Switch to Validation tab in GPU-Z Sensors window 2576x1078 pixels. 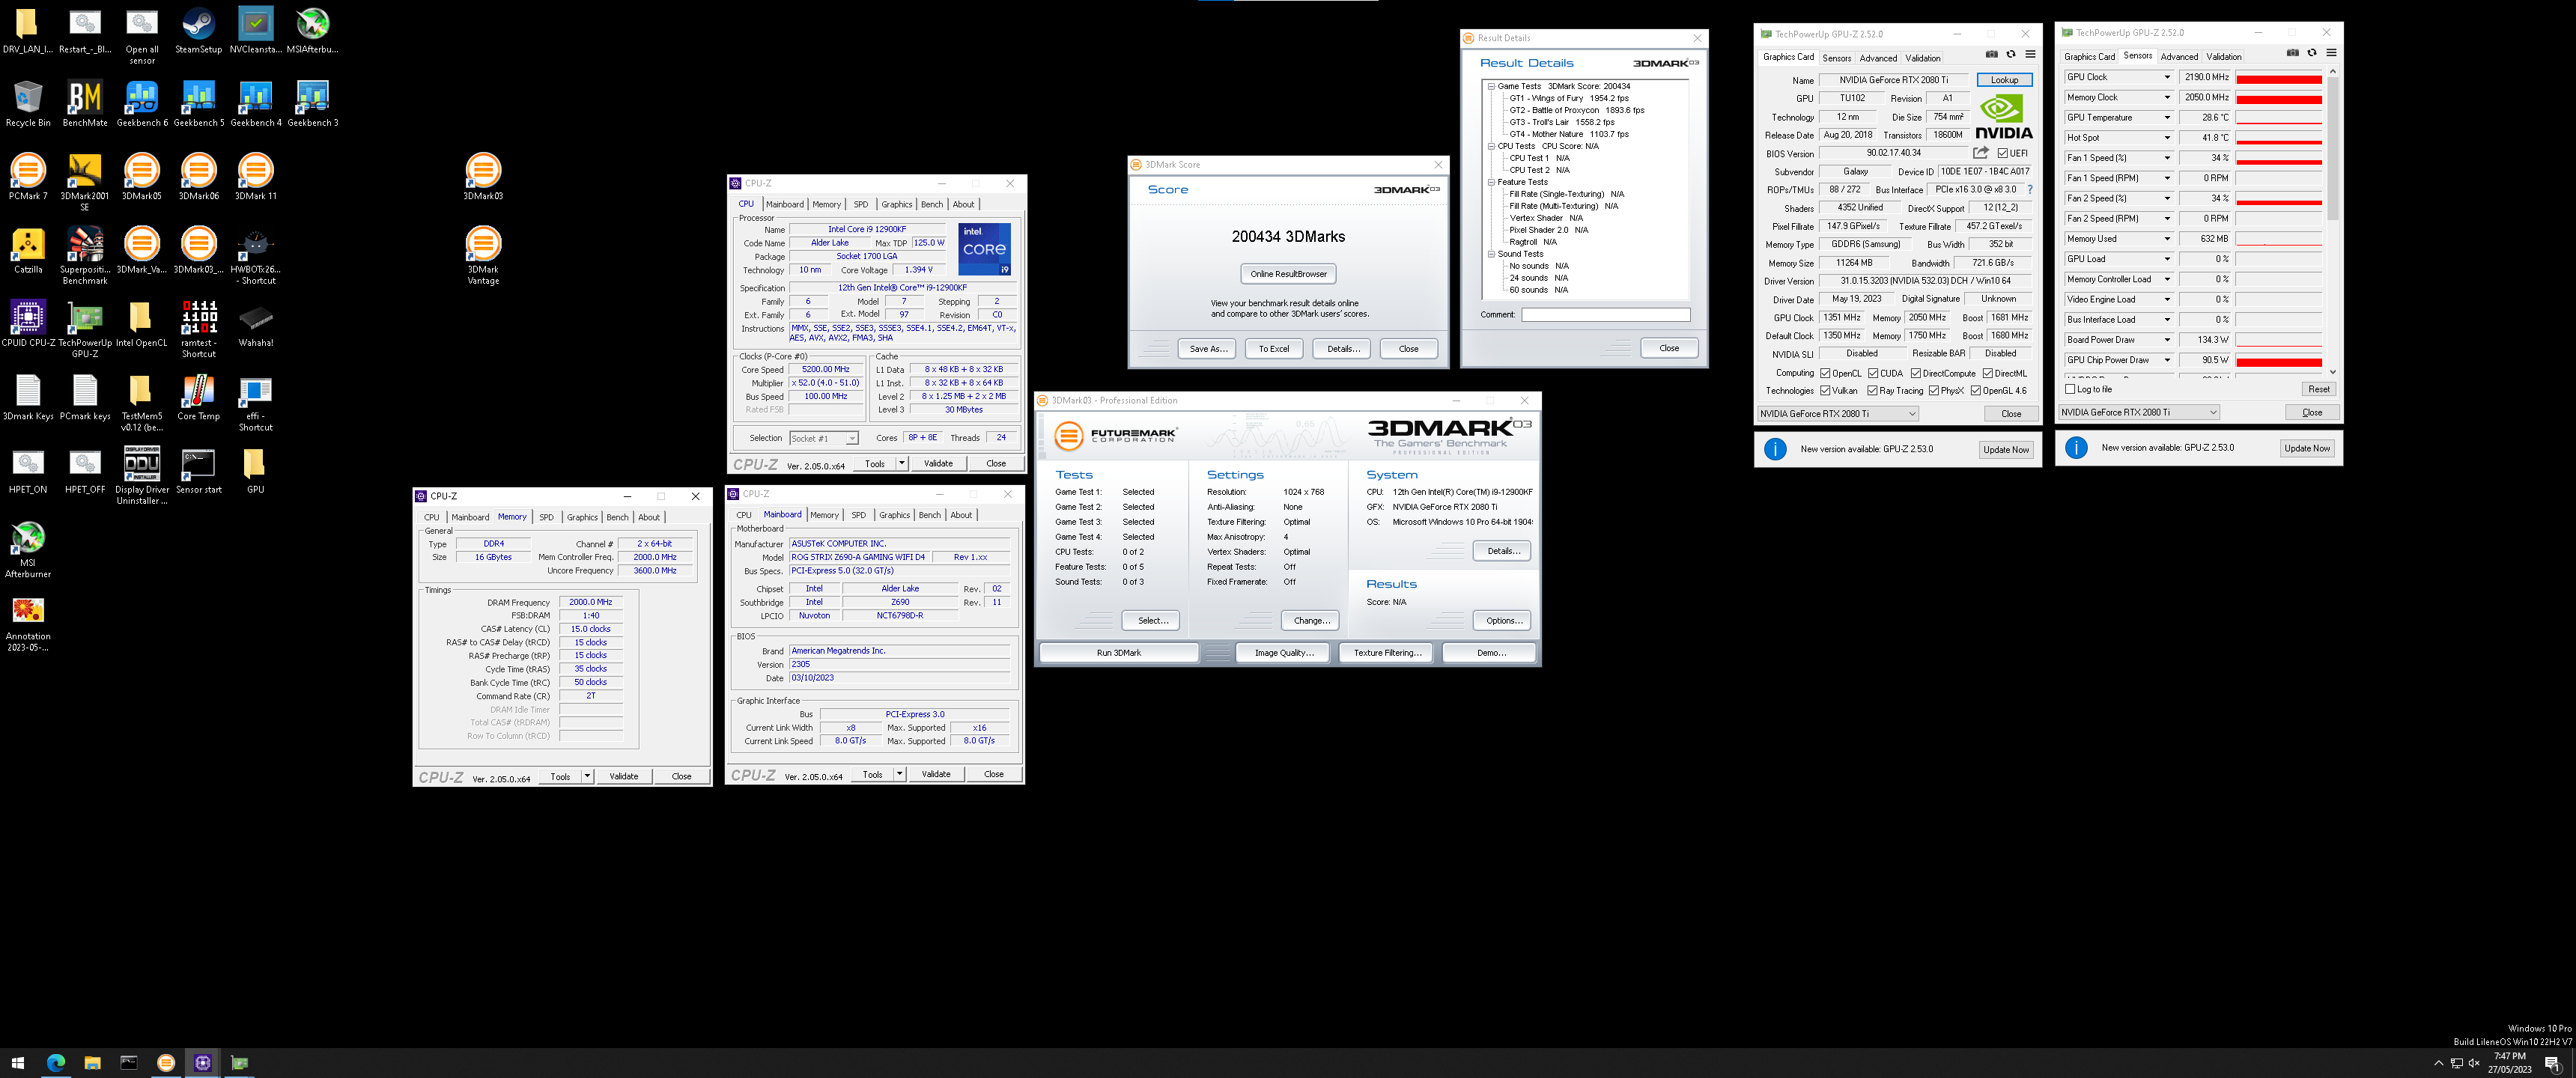(x=2223, y=57)
